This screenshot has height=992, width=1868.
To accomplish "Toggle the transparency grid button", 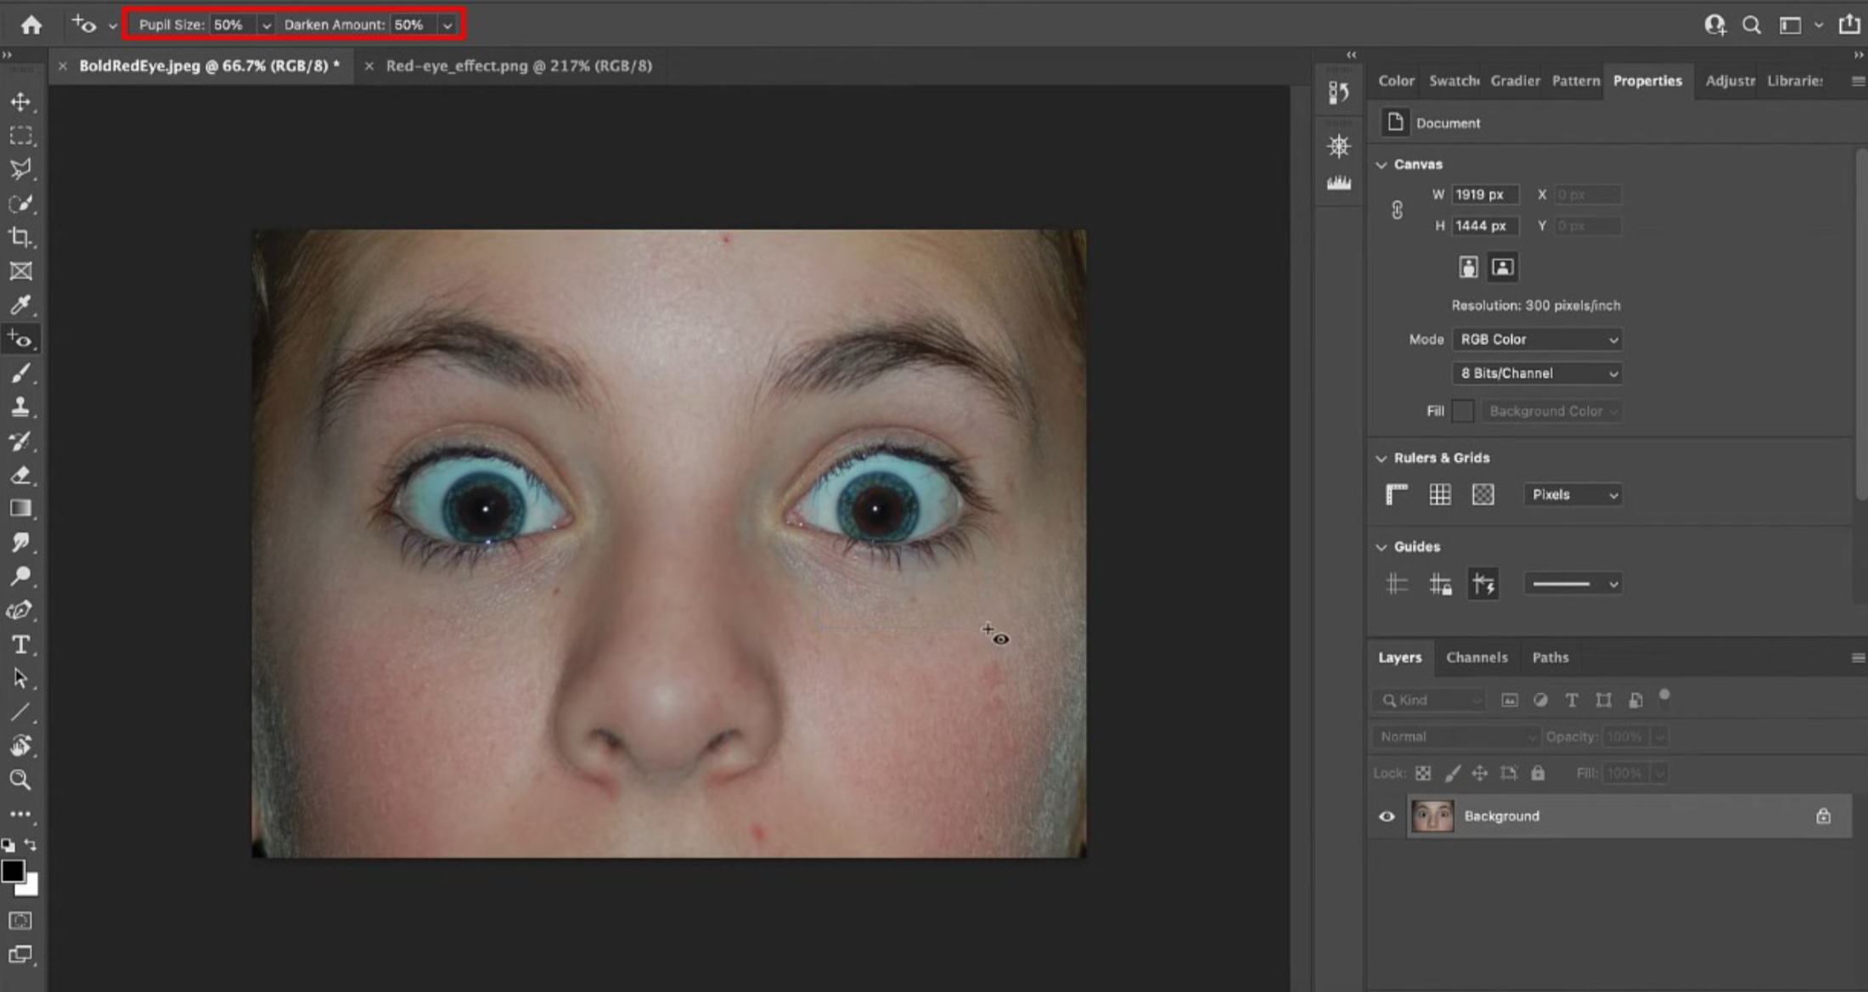I will (1483, 494).
